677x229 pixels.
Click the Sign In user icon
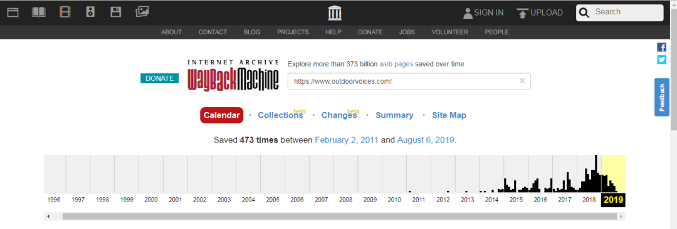pos(468,13)
